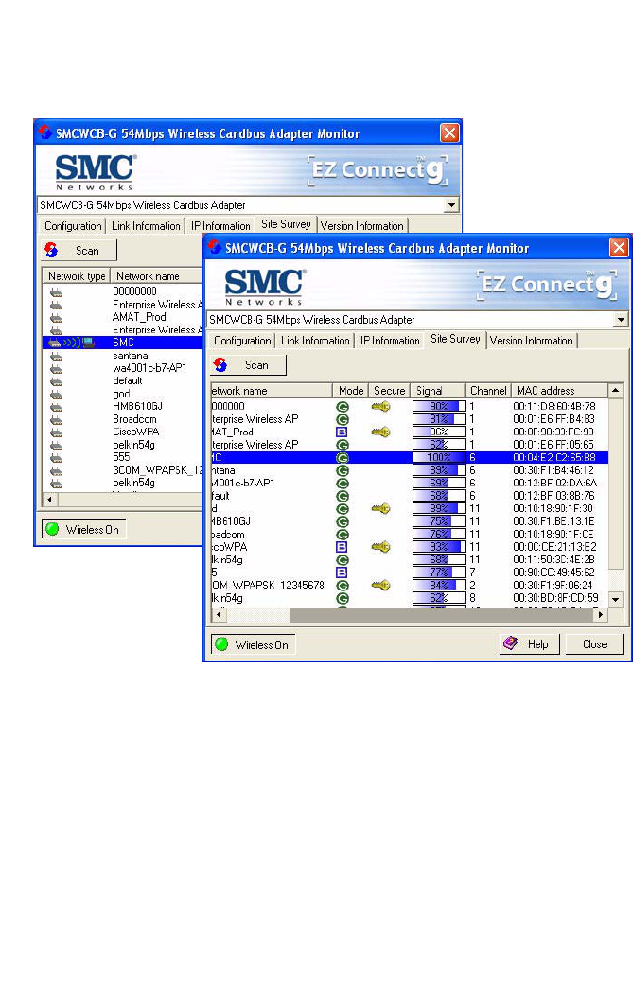The image size is (633, 987).
Task: Click access point icon beside 555, back window
Action: click(57, 457)
